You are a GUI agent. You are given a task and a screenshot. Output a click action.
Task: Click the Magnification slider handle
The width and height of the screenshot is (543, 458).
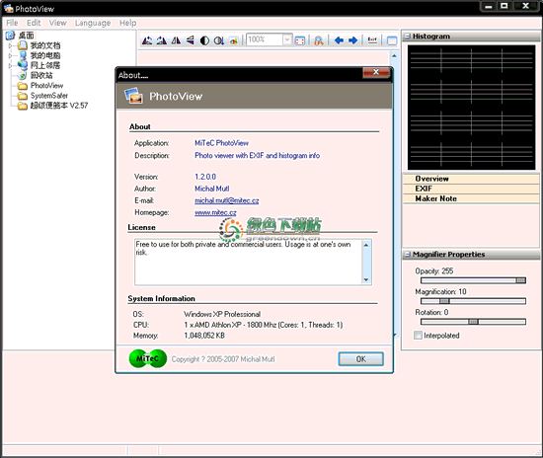(x=444, y=301)
